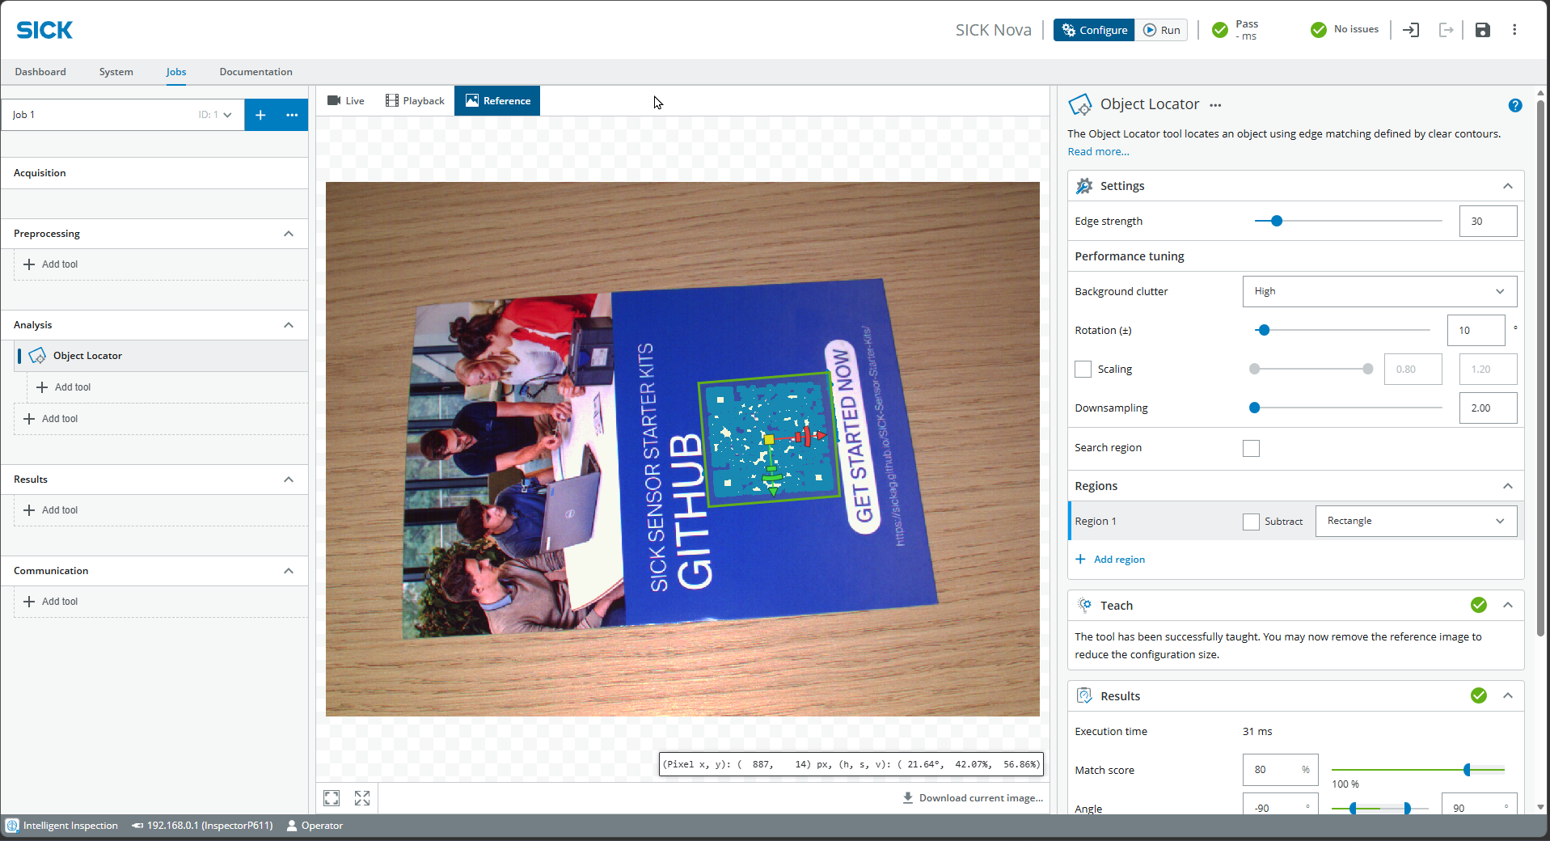Toggle the Search region checkbox
This screenshot has height=841, width=1550.
1251,448
